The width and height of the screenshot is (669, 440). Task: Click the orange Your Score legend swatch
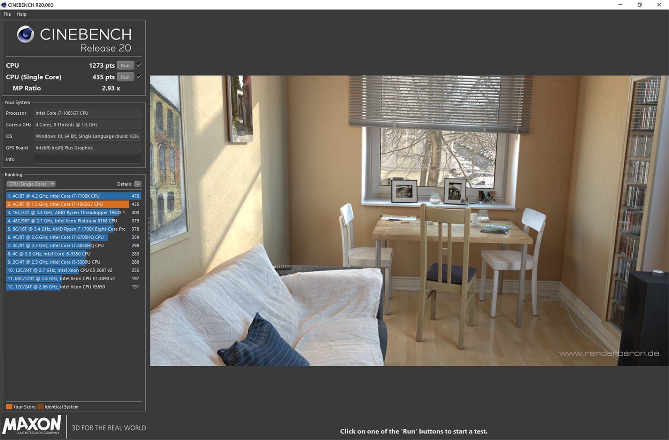[9, 407]
